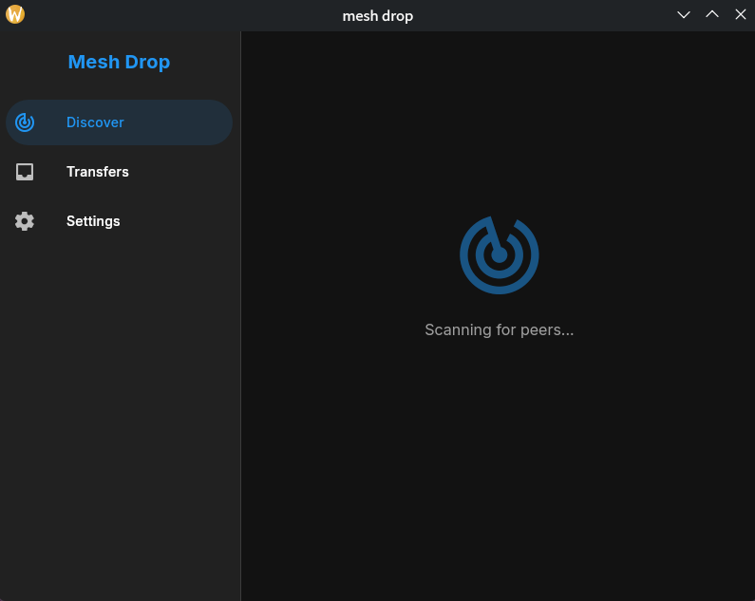Minimize the window with the down chevron
755x601 pixels.
(683, 15)
